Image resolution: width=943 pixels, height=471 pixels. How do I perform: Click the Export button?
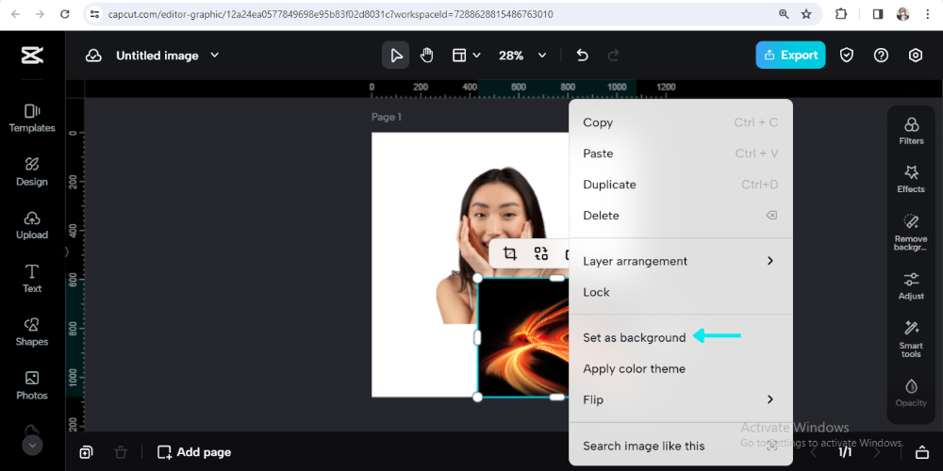click(x=790, y=56)
